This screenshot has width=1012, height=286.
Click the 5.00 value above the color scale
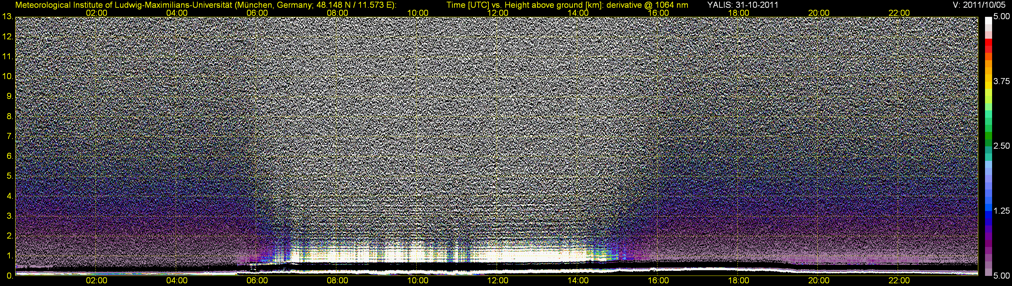click(1002, 17)
